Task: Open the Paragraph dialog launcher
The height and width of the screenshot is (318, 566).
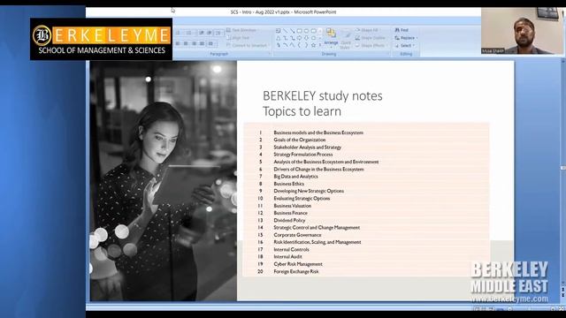Action: click(269, 54)
